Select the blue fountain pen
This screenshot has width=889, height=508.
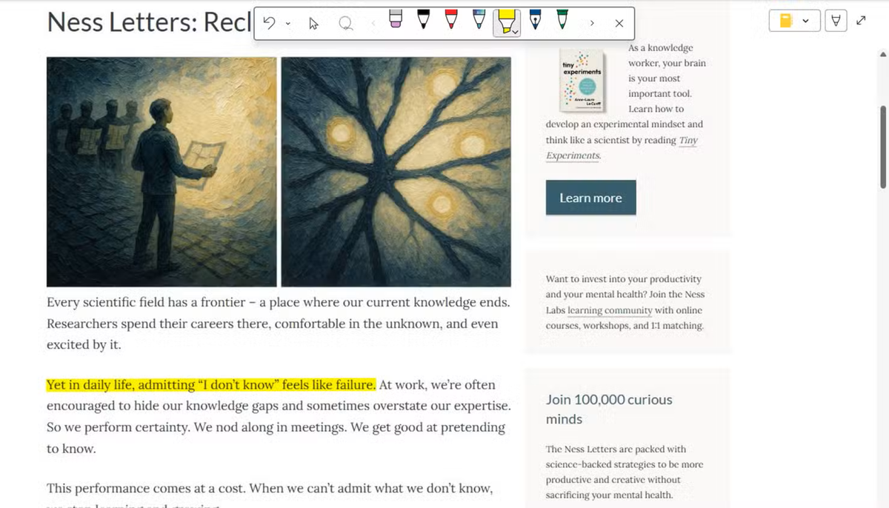[x=534, y=20]
